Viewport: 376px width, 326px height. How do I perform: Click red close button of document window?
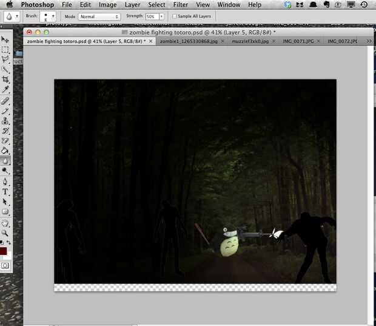coord(29,32)
